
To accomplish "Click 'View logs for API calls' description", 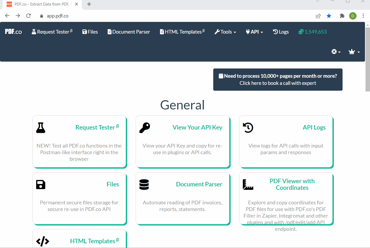I will (x=286, y=149).
